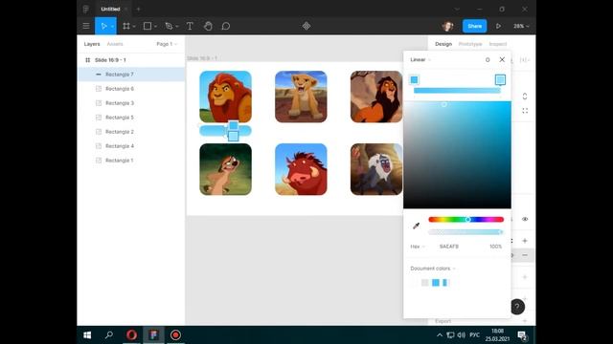Click the gradient stops bar
The image size is (613, 344).
458,91
